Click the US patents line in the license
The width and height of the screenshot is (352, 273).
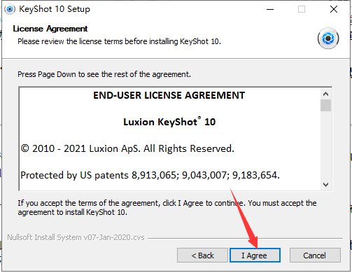point(150,175)
